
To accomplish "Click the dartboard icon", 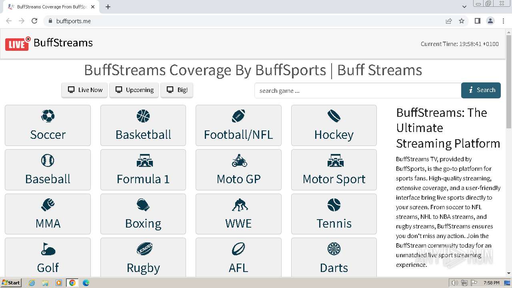I will (334, 249).
